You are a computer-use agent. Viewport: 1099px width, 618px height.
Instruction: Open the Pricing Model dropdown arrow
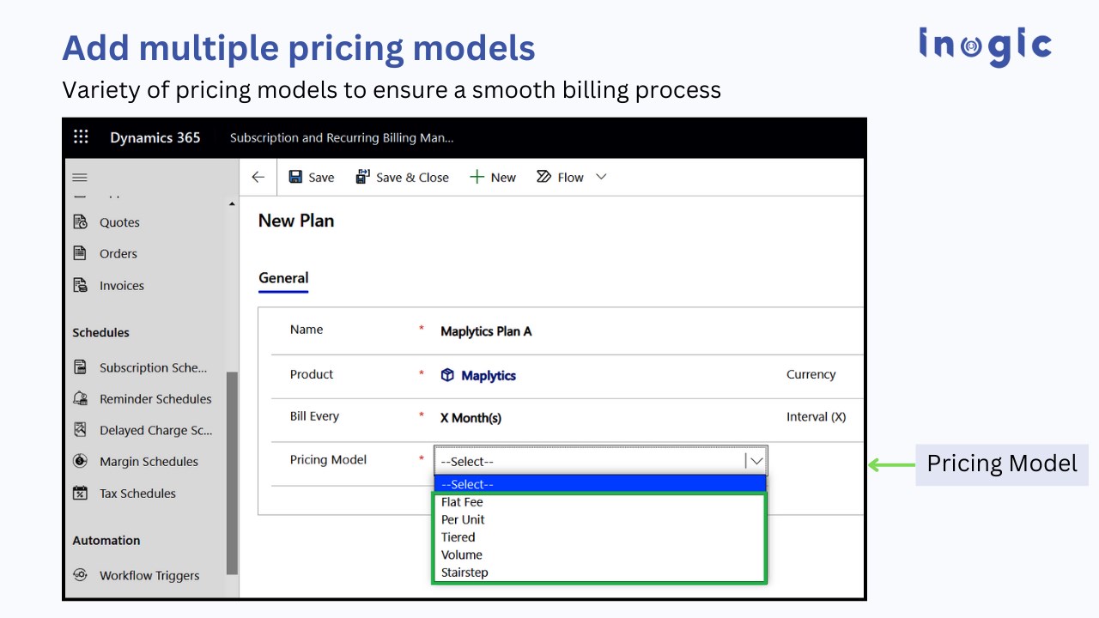756,461
